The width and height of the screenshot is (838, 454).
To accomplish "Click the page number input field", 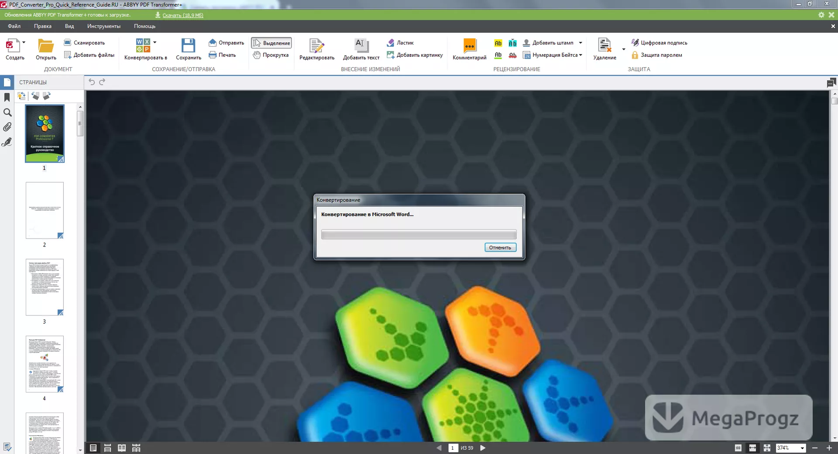I will [453, 448].
